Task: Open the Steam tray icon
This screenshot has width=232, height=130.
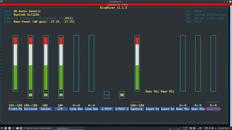Action: (191, 128)
